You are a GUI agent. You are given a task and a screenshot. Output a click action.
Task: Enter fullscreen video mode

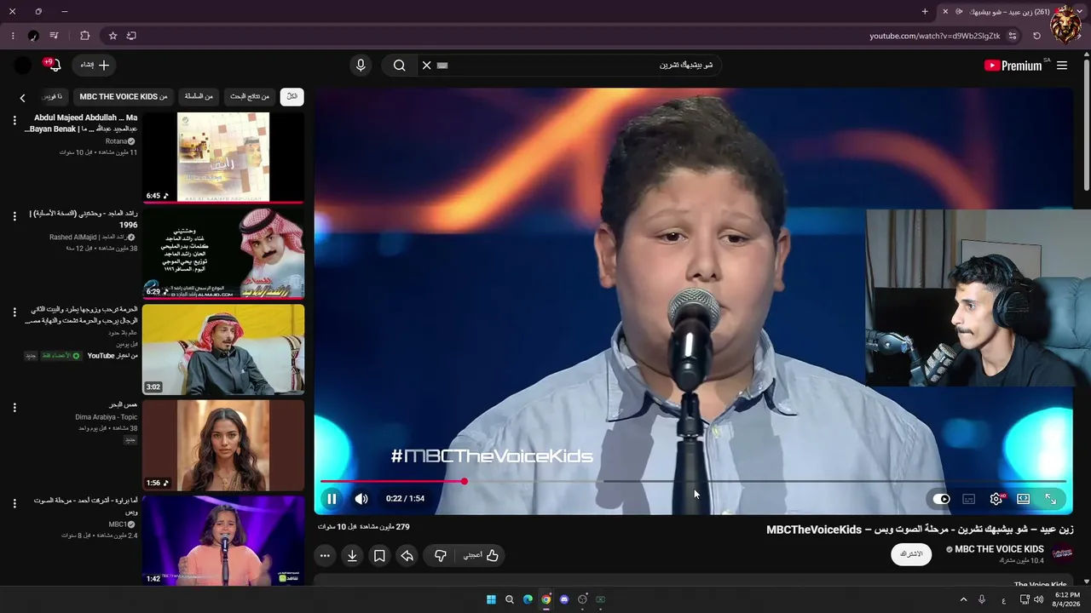1051,499
